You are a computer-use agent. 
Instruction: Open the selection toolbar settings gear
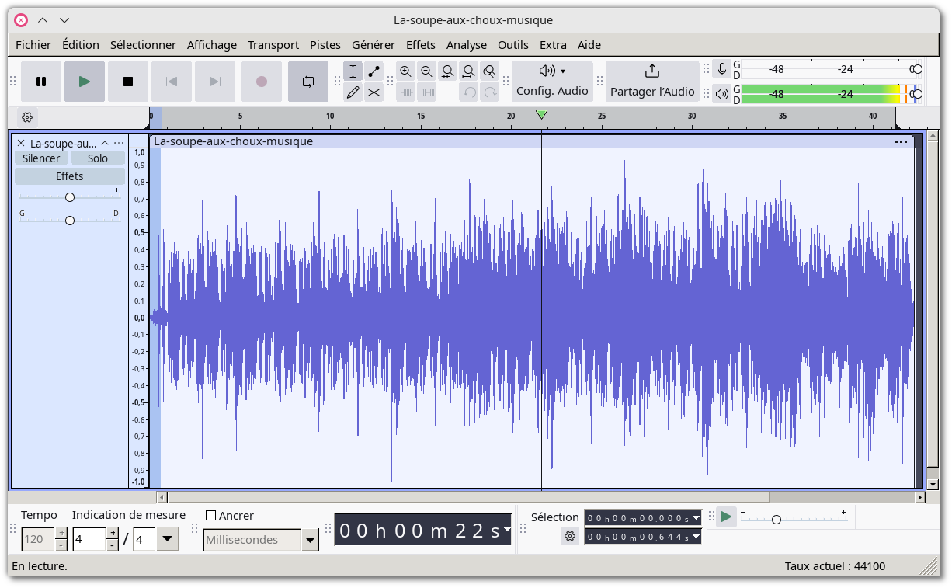(x=570, y=535)
